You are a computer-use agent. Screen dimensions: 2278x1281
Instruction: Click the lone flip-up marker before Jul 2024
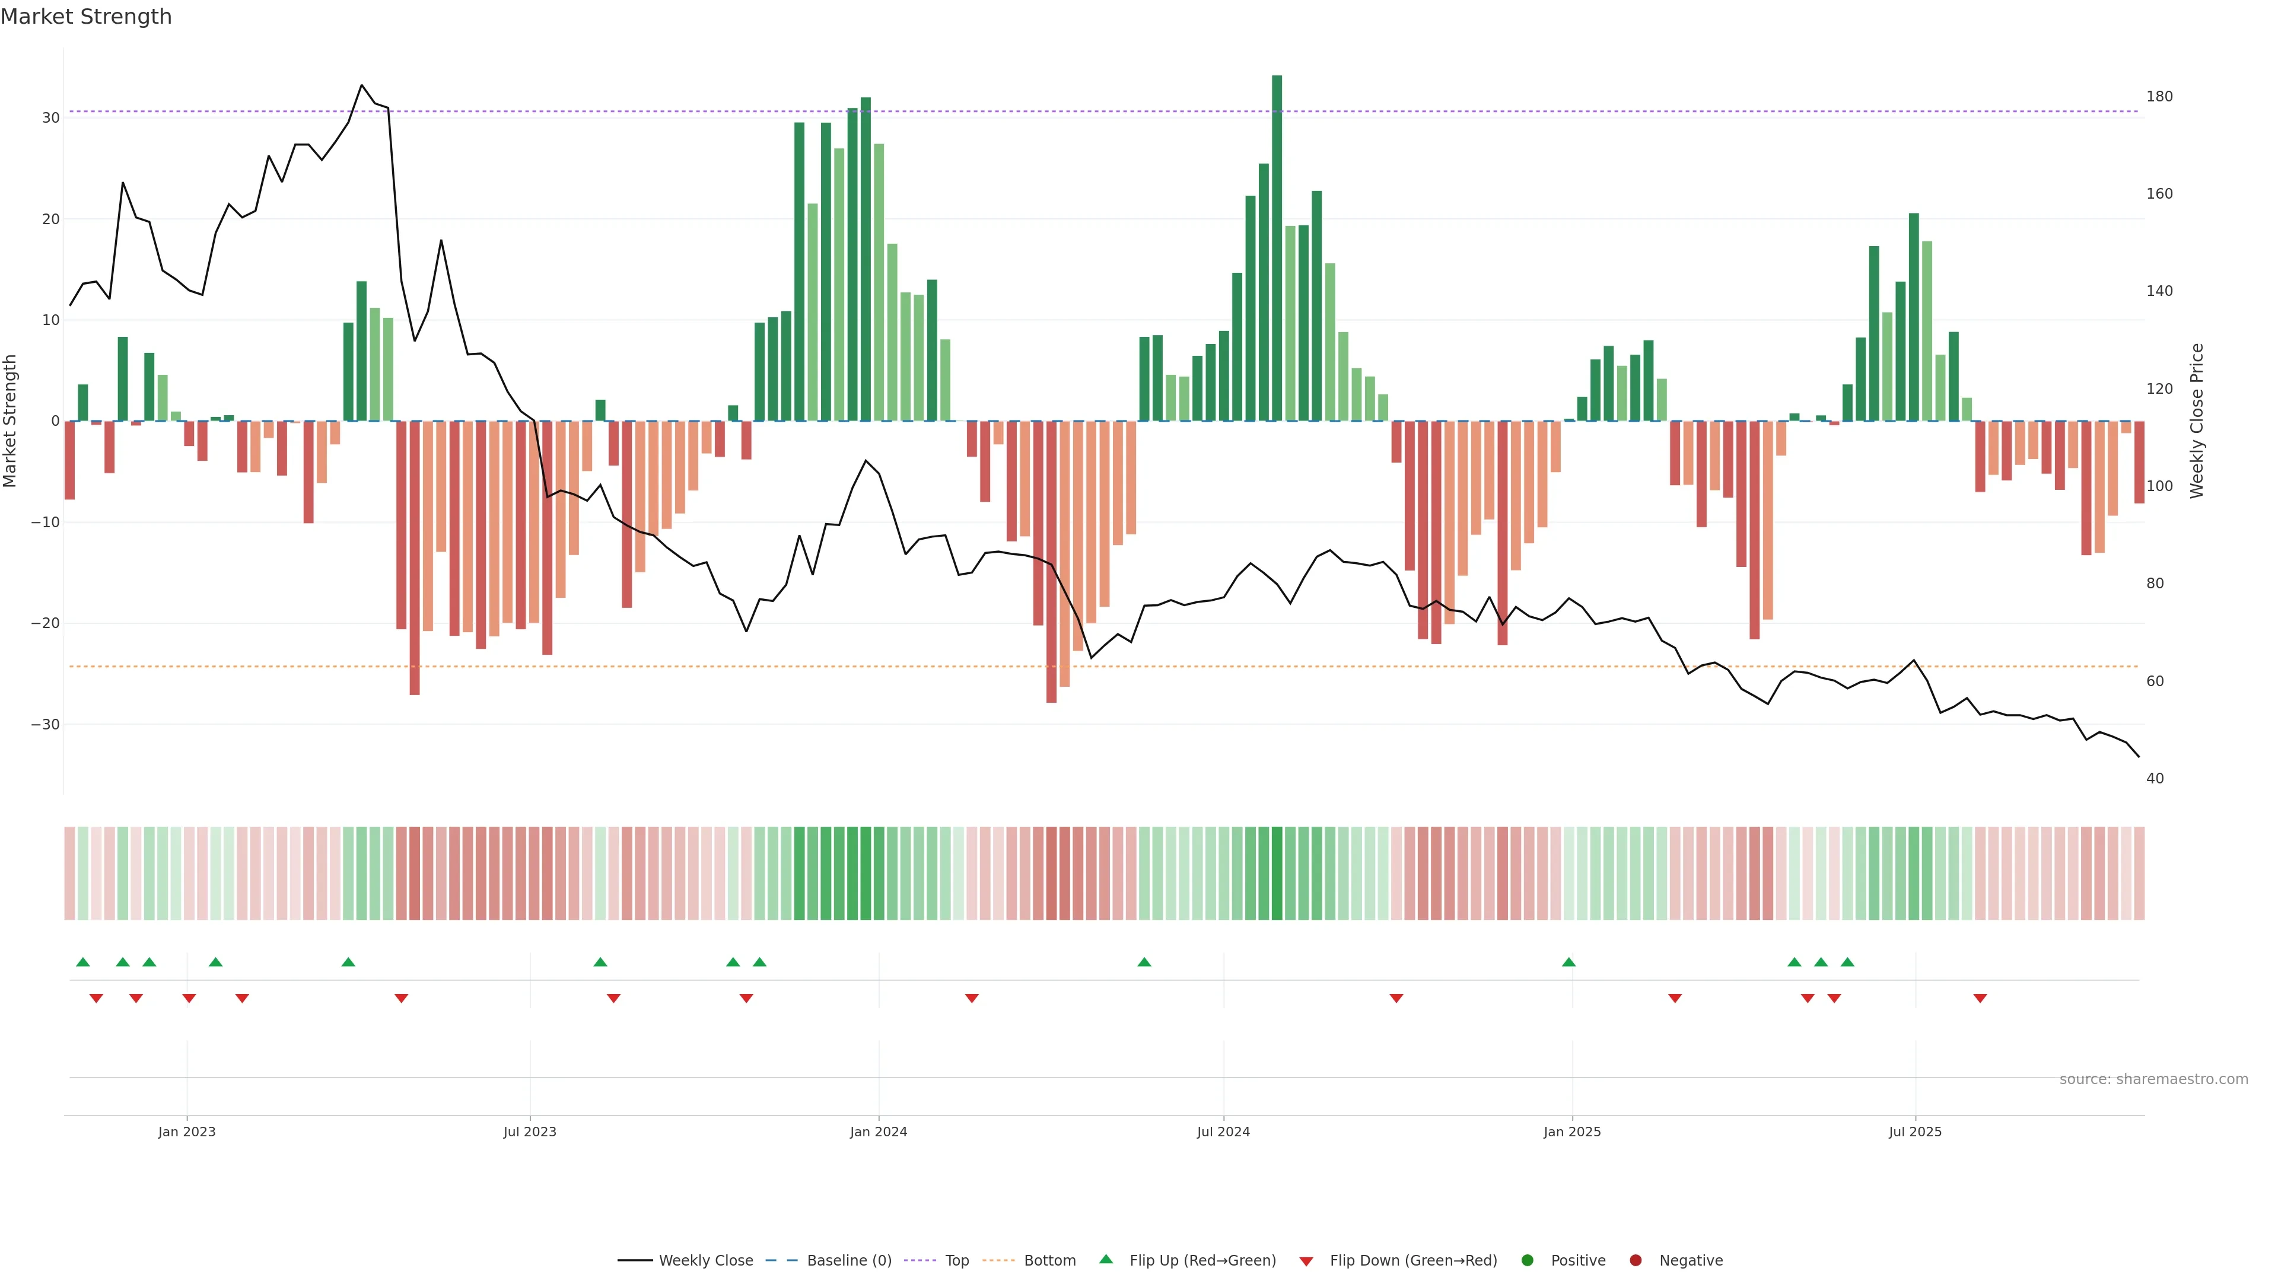coord(1144,962)
